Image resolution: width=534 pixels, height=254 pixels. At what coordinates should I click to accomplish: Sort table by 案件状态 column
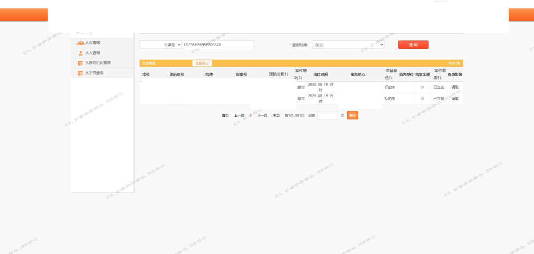point(439,74)
